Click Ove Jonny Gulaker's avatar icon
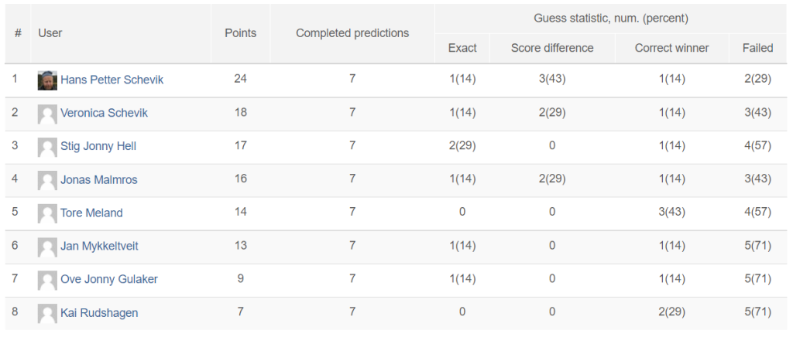 (x=47, y=280)
